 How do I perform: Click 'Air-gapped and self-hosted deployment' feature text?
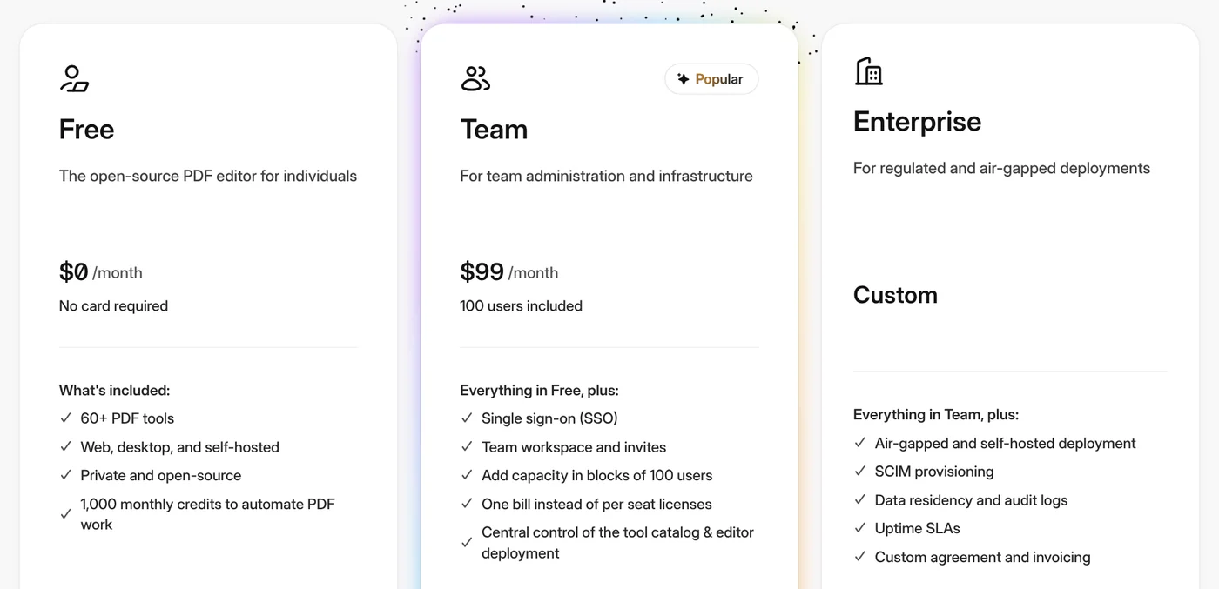click(1005, 443)
